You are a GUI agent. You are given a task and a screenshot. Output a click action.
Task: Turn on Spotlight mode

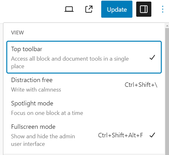[x=84, y=108]
